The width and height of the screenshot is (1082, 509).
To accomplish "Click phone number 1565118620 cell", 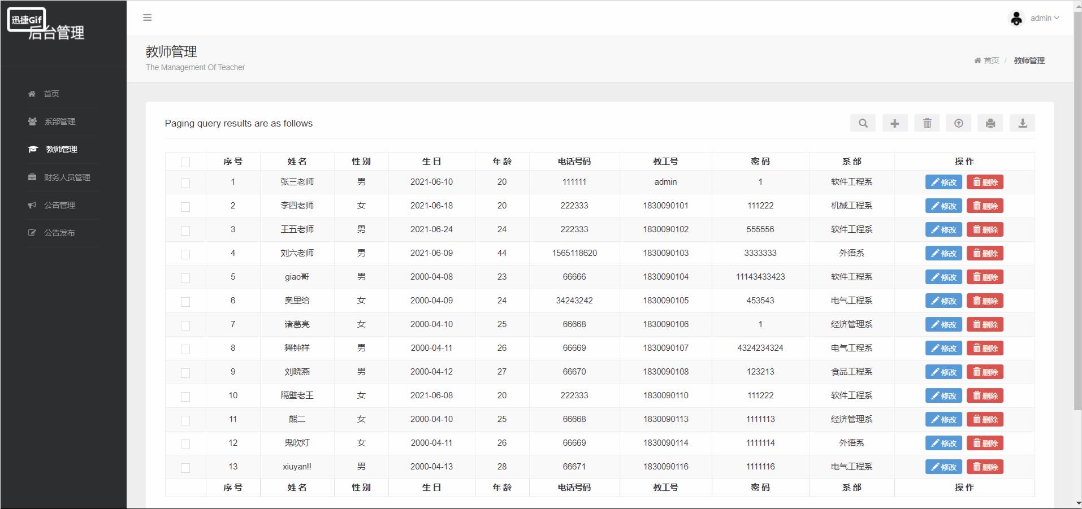I will pyautogui.click(x=574, y=253).
